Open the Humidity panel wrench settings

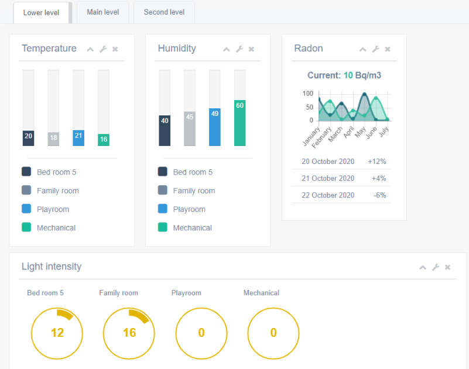pos(239,49)
